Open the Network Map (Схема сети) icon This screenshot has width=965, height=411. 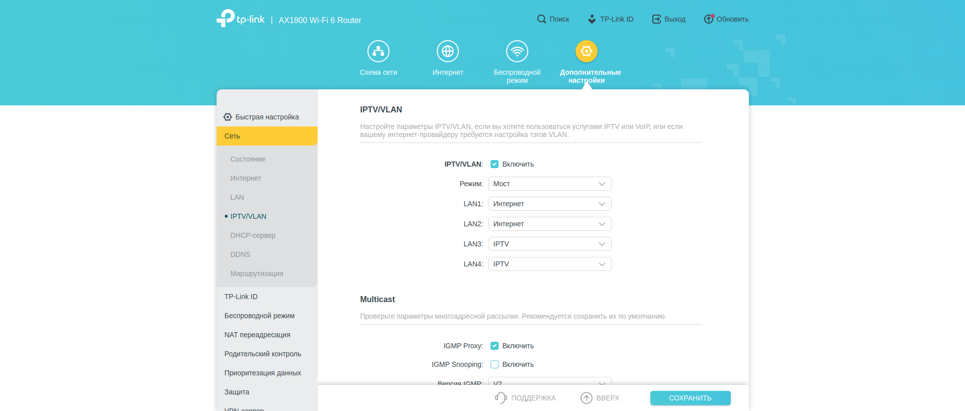[378, 51]
